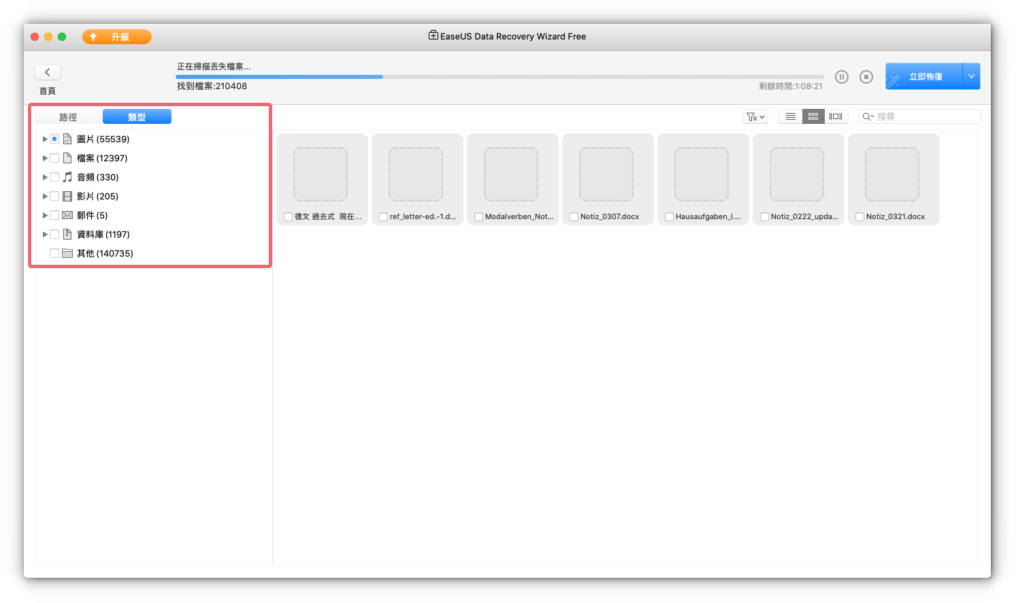
Task: Check the 音頻 (330) category box
Action: click(x=54, y=177)
